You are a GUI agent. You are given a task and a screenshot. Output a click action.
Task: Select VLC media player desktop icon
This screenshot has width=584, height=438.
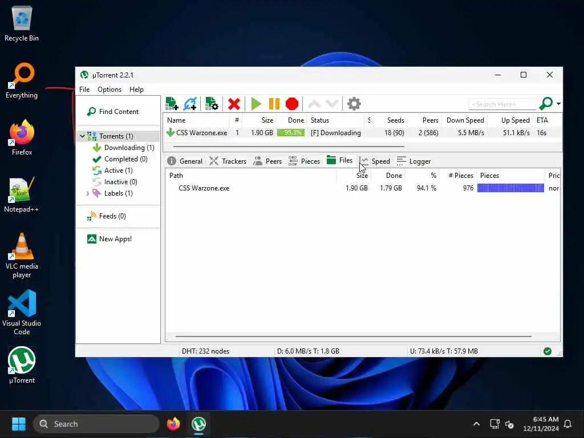tap(22, 255)
